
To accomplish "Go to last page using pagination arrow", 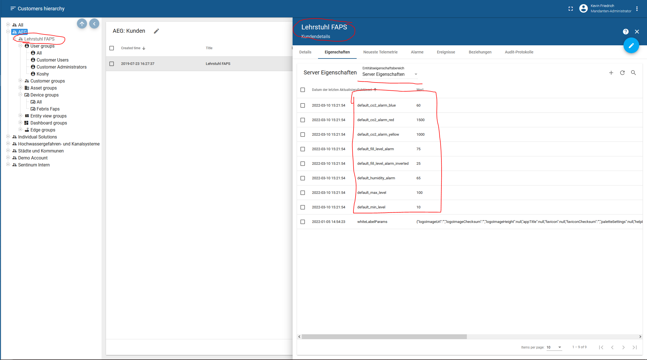I will coord(635,347).
